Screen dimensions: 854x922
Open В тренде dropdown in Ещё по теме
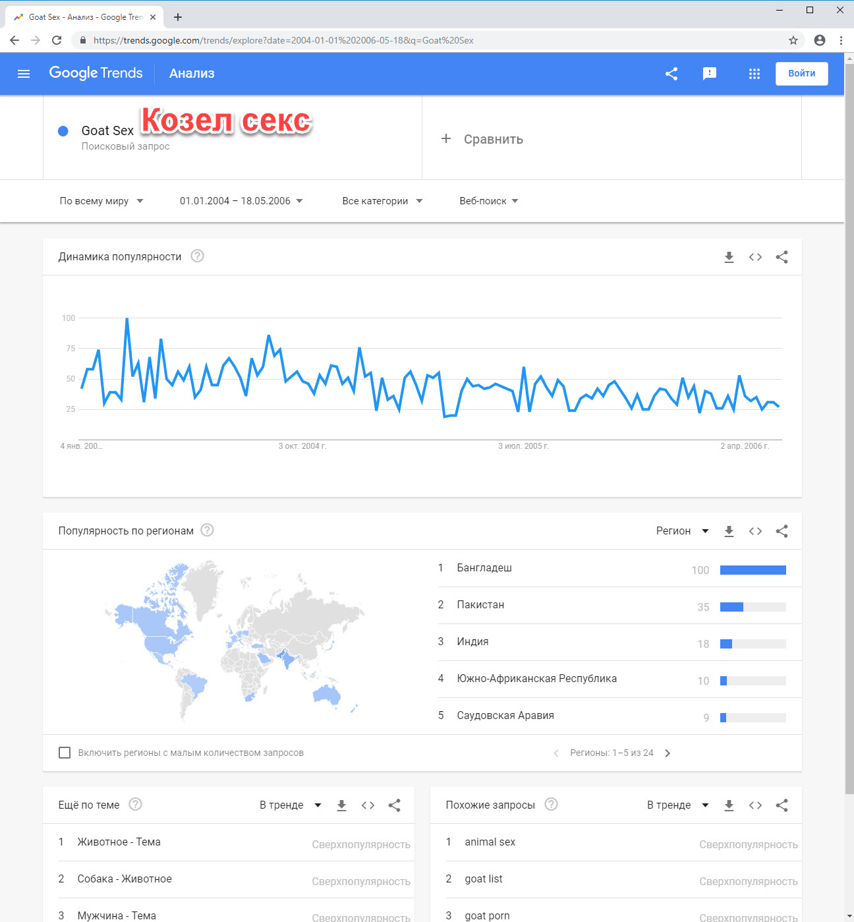pyautogui.click(x=290, y=805)
